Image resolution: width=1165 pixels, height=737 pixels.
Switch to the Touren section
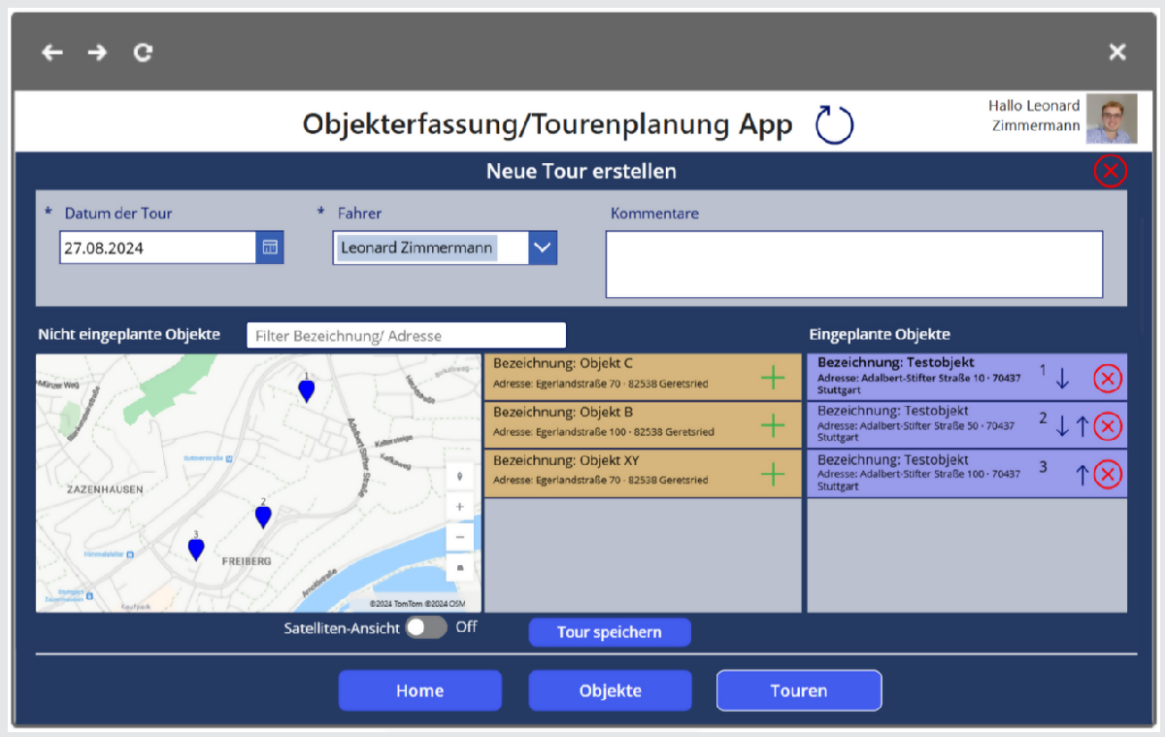click(798, 690)
